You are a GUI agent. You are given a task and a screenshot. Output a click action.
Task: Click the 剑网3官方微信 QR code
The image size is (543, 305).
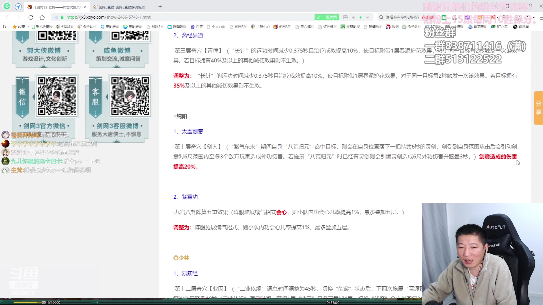pyautogui.click(x=57, y=96)
